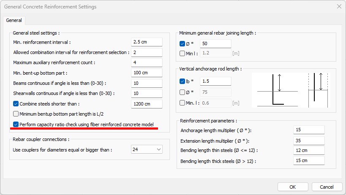Enable Minimum bentup bottom part length L/2
This screenshot has width=346, height=195.
coord(16,114)
